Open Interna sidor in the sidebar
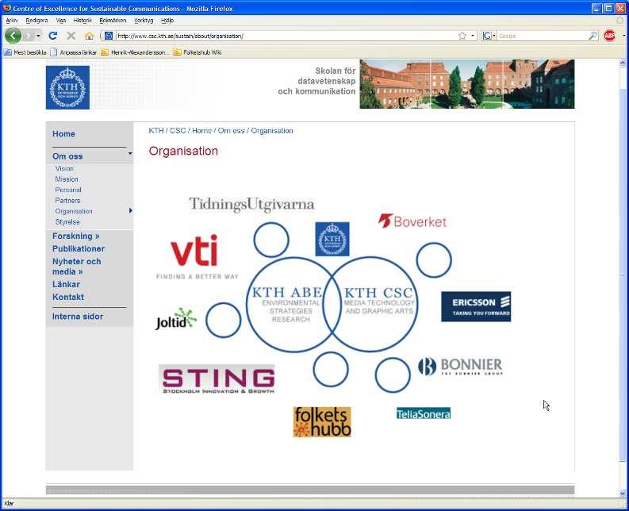Screen dimensions: 629x511 tap(78, 317)
